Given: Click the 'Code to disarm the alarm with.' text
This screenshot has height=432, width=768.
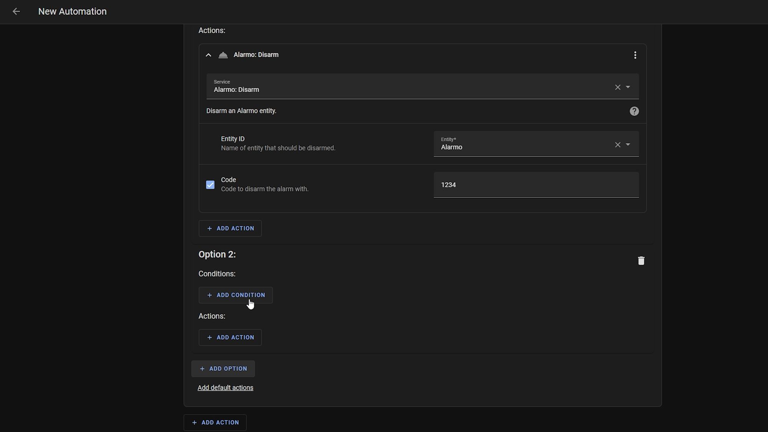Looking at the screenshot, I should click(x=265, y=189).
